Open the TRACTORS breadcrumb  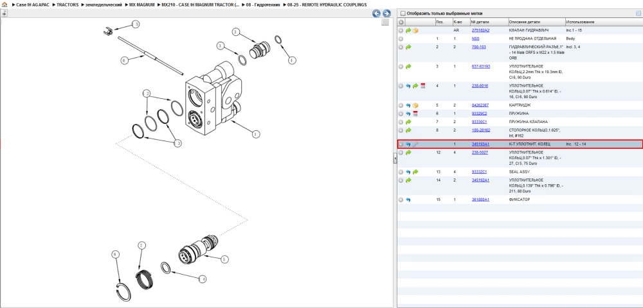pyautogui.click(x=68, y=4)
